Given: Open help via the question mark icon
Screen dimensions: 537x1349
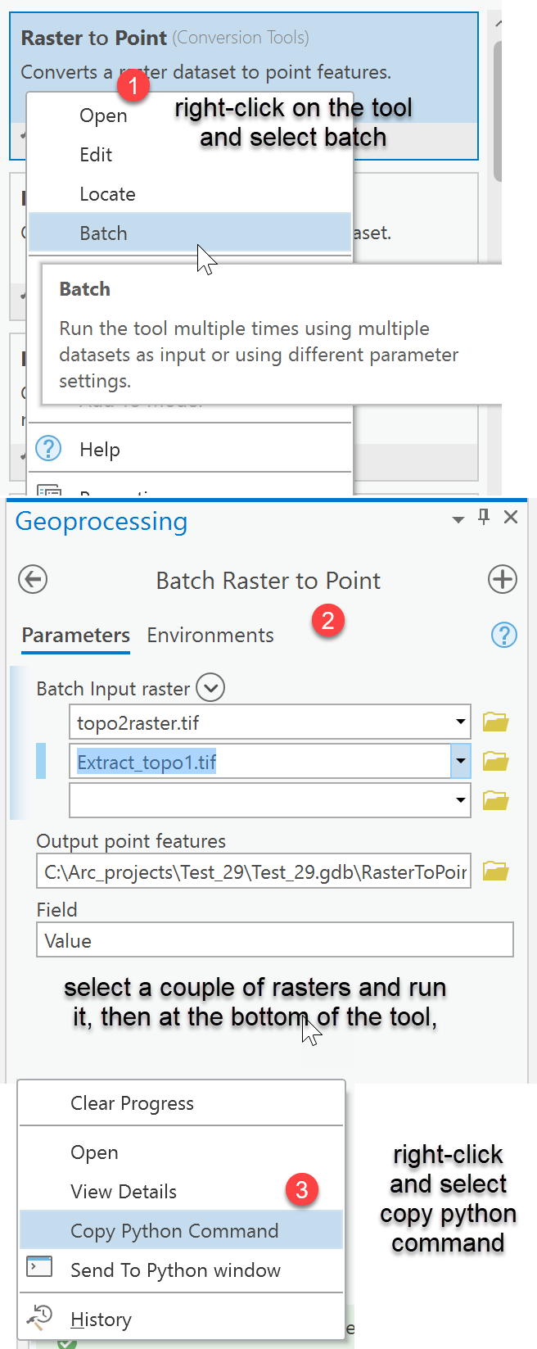Looking at the screenshot, I should [x=504, y=635].
